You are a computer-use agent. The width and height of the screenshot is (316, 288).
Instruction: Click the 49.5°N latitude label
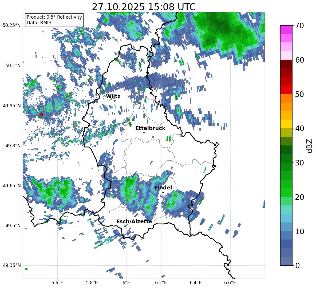13,226
